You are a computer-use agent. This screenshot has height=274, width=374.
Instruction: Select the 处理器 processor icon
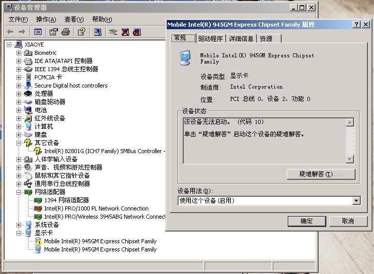tap(28, 94)
